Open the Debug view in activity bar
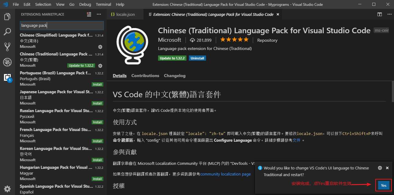394x195 pixels. [x=7, y=62]
